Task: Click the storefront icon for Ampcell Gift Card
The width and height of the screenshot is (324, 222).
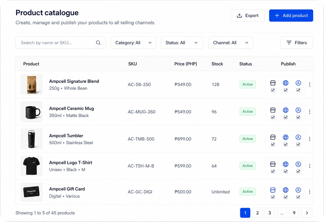Action: [273, 190]
